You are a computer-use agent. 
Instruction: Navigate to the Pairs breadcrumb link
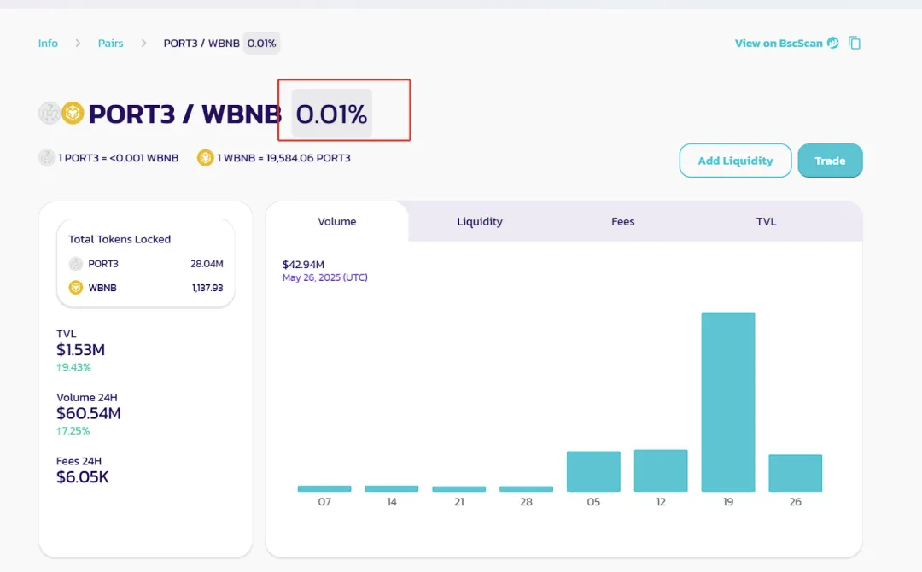pos(110,43)
